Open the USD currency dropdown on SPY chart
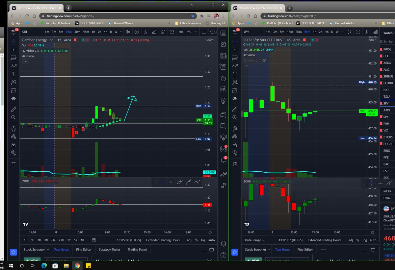 click(x=373, y=40)
